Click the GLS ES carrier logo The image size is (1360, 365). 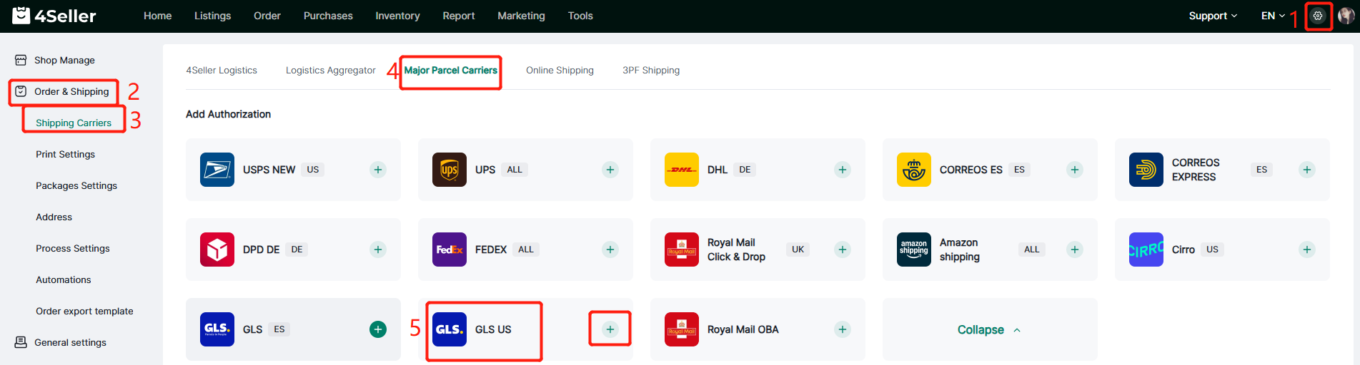(217, 329)
